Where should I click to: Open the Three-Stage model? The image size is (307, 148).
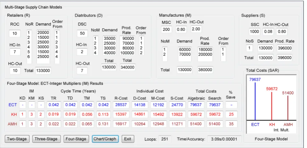point(46,139)
